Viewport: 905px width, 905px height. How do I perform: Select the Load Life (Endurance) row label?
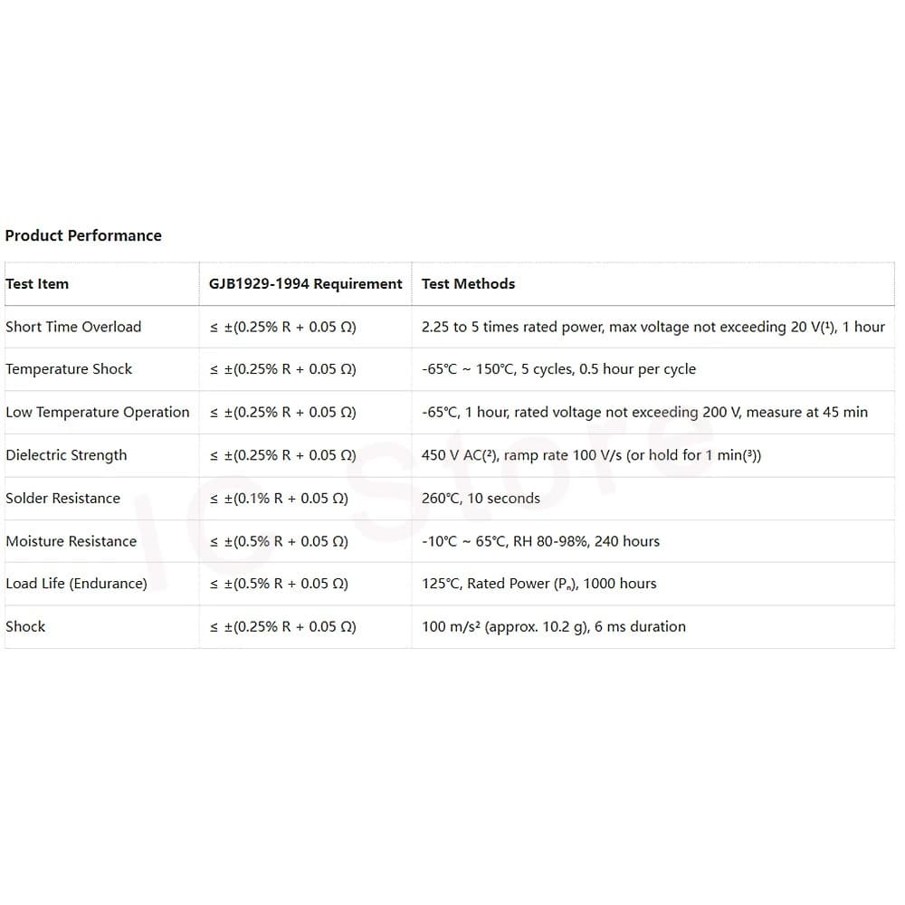[76, 584]
